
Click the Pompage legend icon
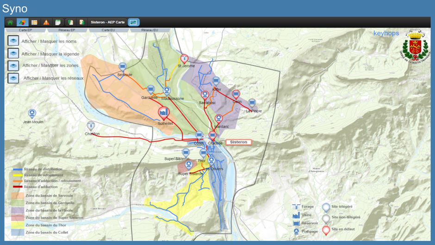[296, 232]
